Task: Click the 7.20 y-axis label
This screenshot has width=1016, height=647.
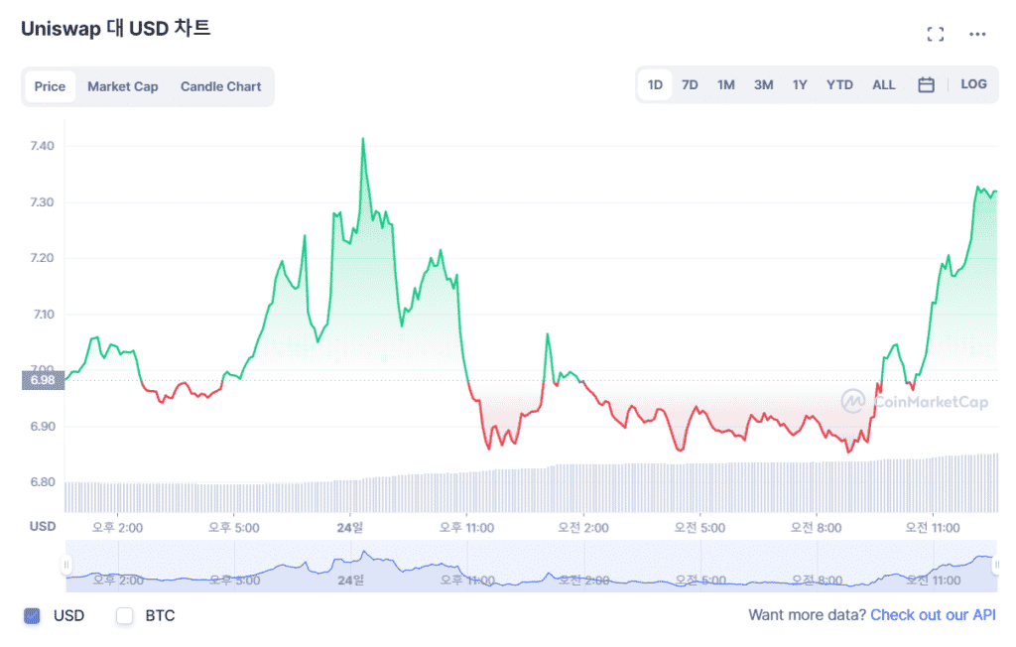Action: [x=42, y=258]
